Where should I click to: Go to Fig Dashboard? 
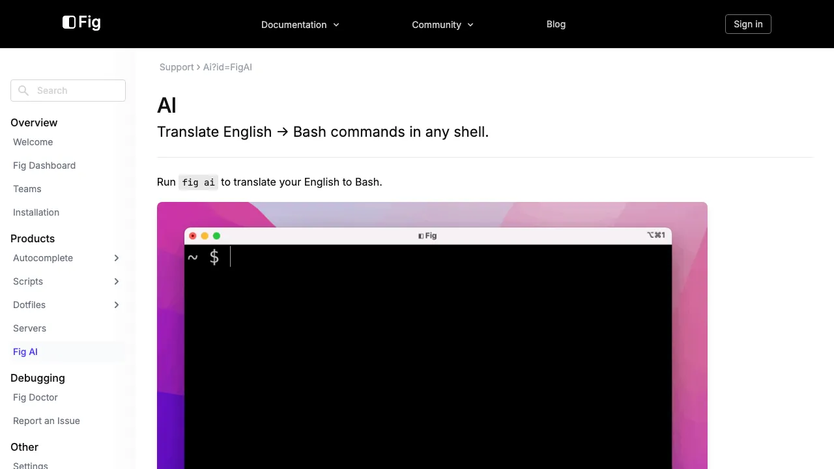[44, 165]
